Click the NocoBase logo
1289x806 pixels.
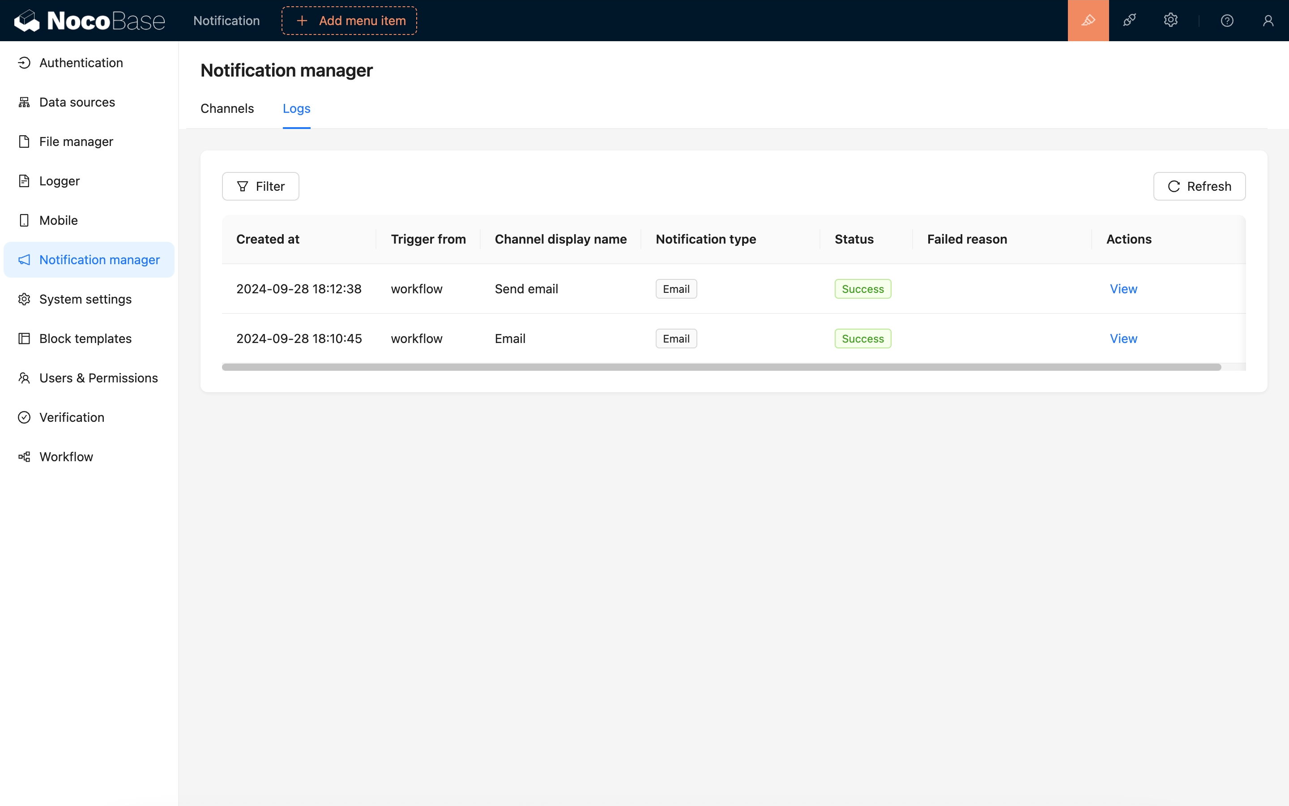90,21
